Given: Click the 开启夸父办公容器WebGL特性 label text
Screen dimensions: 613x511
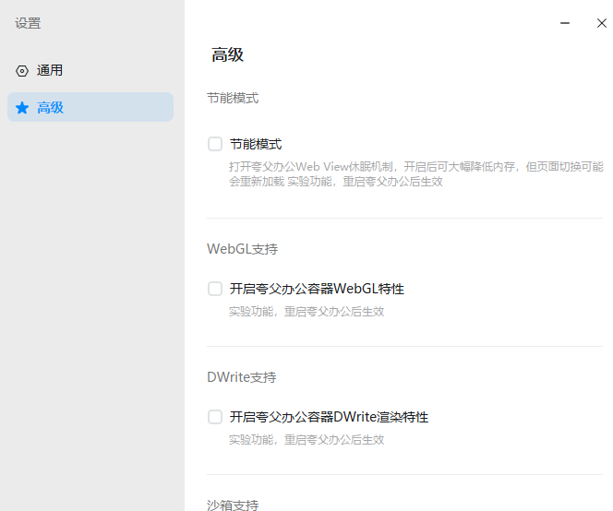Looking at the screenshot, I should pyautogui.click(x=317, y=289).
